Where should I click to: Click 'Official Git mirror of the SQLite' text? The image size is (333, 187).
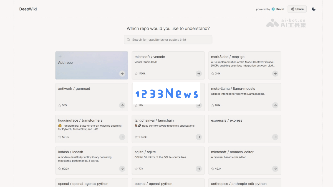click(160, 157)
